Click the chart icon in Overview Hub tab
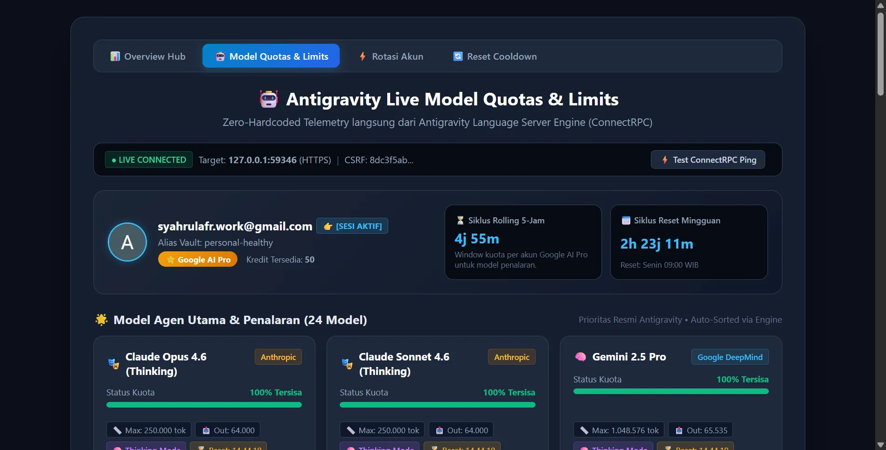 [x=115, y=56]
